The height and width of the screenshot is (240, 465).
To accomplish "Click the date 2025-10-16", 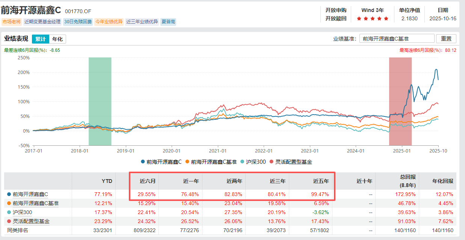I will [x=443, y=18].
